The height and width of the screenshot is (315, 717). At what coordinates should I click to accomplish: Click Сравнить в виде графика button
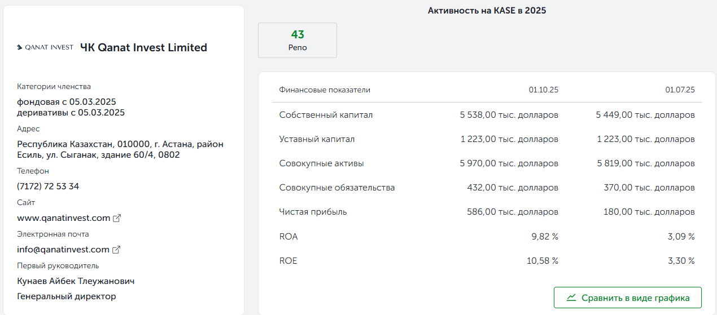[x=628, y=298]
